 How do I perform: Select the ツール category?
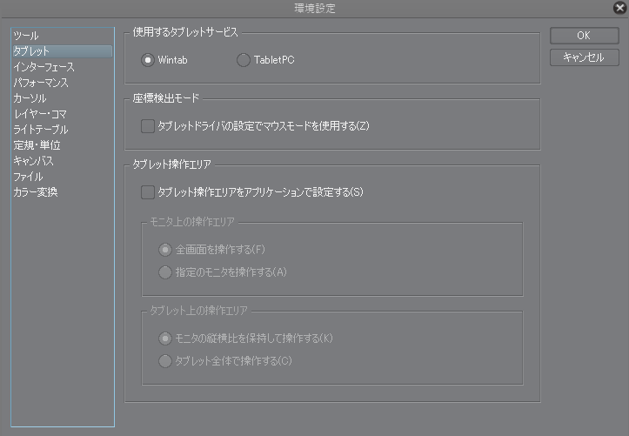tap(62, 36)
